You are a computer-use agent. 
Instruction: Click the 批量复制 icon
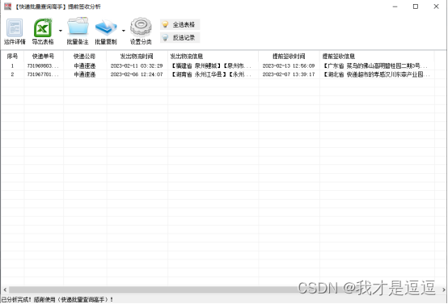coord(106,27)
